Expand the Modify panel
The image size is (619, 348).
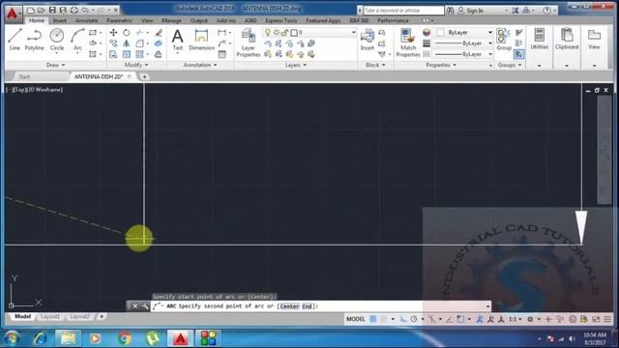[136, 65]
